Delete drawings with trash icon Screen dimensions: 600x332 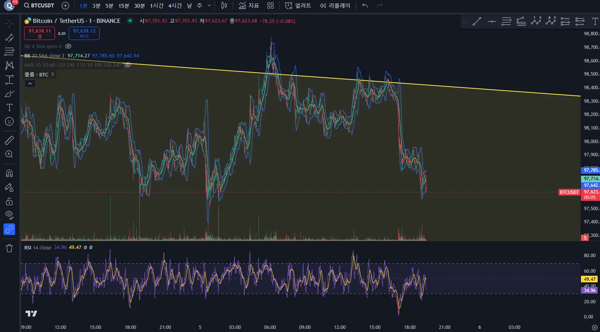[9, 248]
